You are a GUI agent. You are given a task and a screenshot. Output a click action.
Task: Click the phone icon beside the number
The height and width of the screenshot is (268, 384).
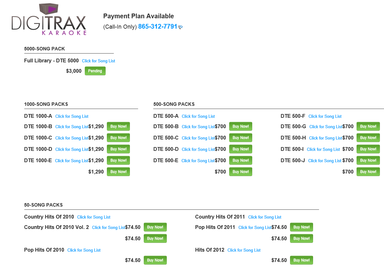point(180,27)
